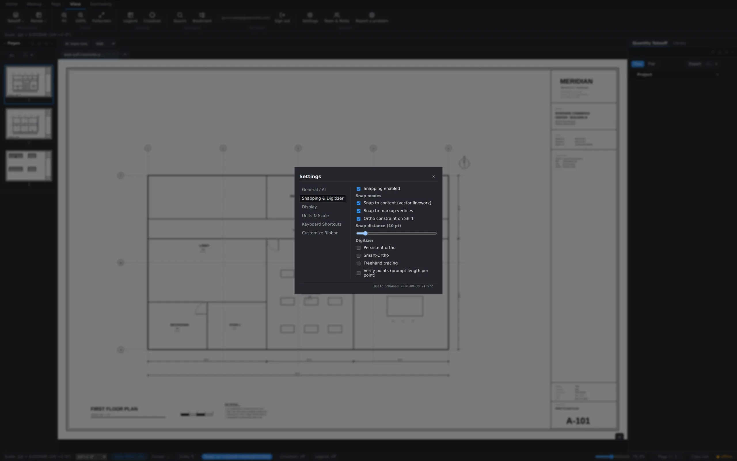Click the Settings gear icon in ribbon
Viewport: 737px width, 461px height.
tap(310, 17)
